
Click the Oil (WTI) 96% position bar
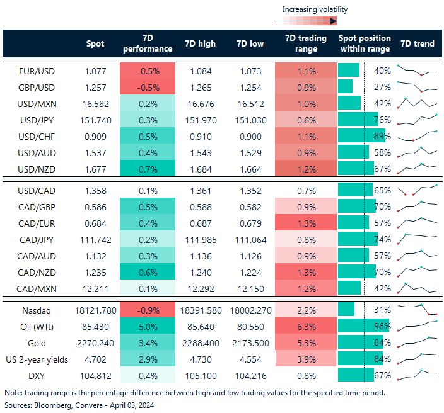coord(363,327)
